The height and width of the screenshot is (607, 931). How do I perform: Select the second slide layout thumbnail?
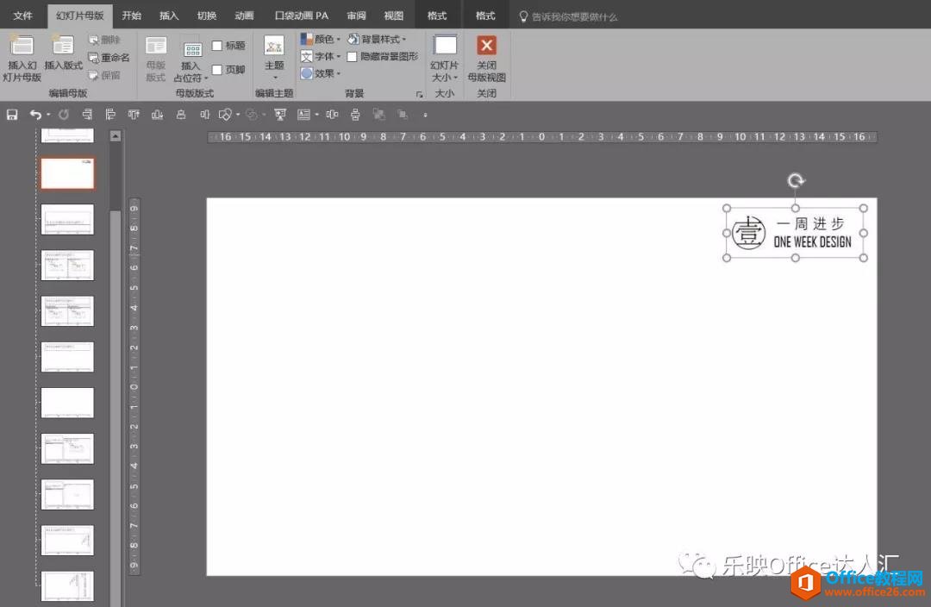pos(67,172)
